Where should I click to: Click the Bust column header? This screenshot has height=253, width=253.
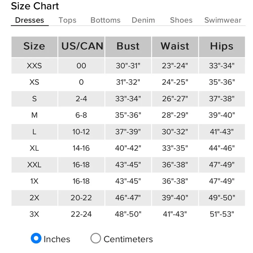pyautogui.click(x=128, y=46)
